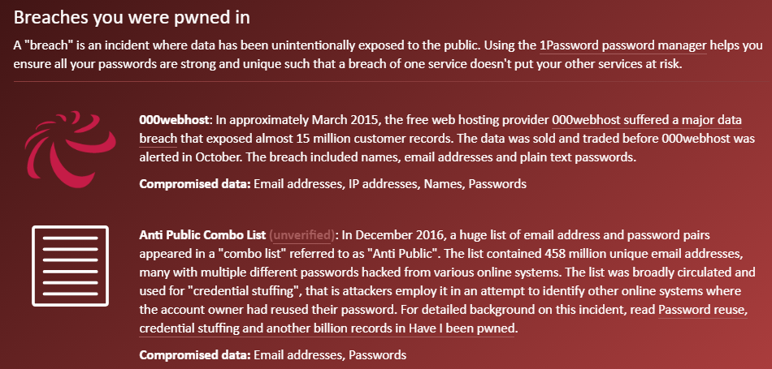Viewport: 772px width, 369px height.
Task: Open the 'Password reuse,' blog post link
Action: click(x=703, y=310)
